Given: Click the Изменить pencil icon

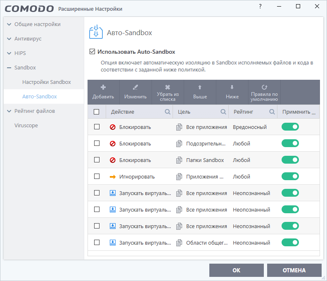Looking at the screenshot, I should pyautogui.click(x=135, y=87).
